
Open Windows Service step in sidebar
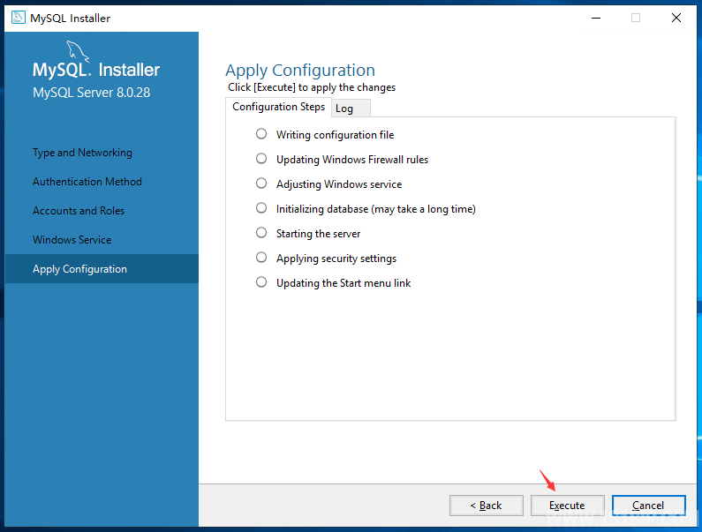pos(72,240)
